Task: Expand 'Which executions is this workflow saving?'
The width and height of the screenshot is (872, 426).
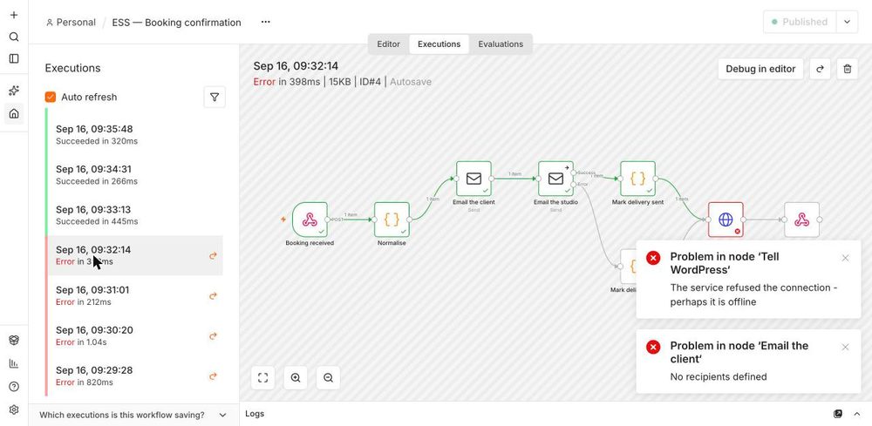Action: pos(133,415)
